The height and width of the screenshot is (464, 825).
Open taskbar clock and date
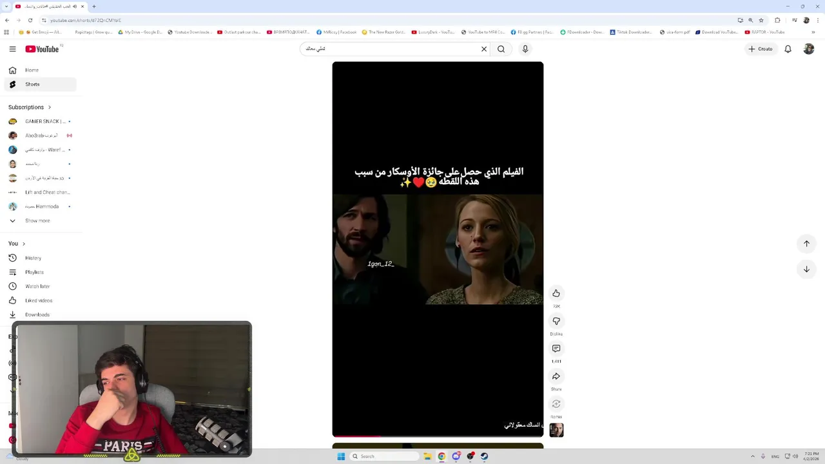811,456
